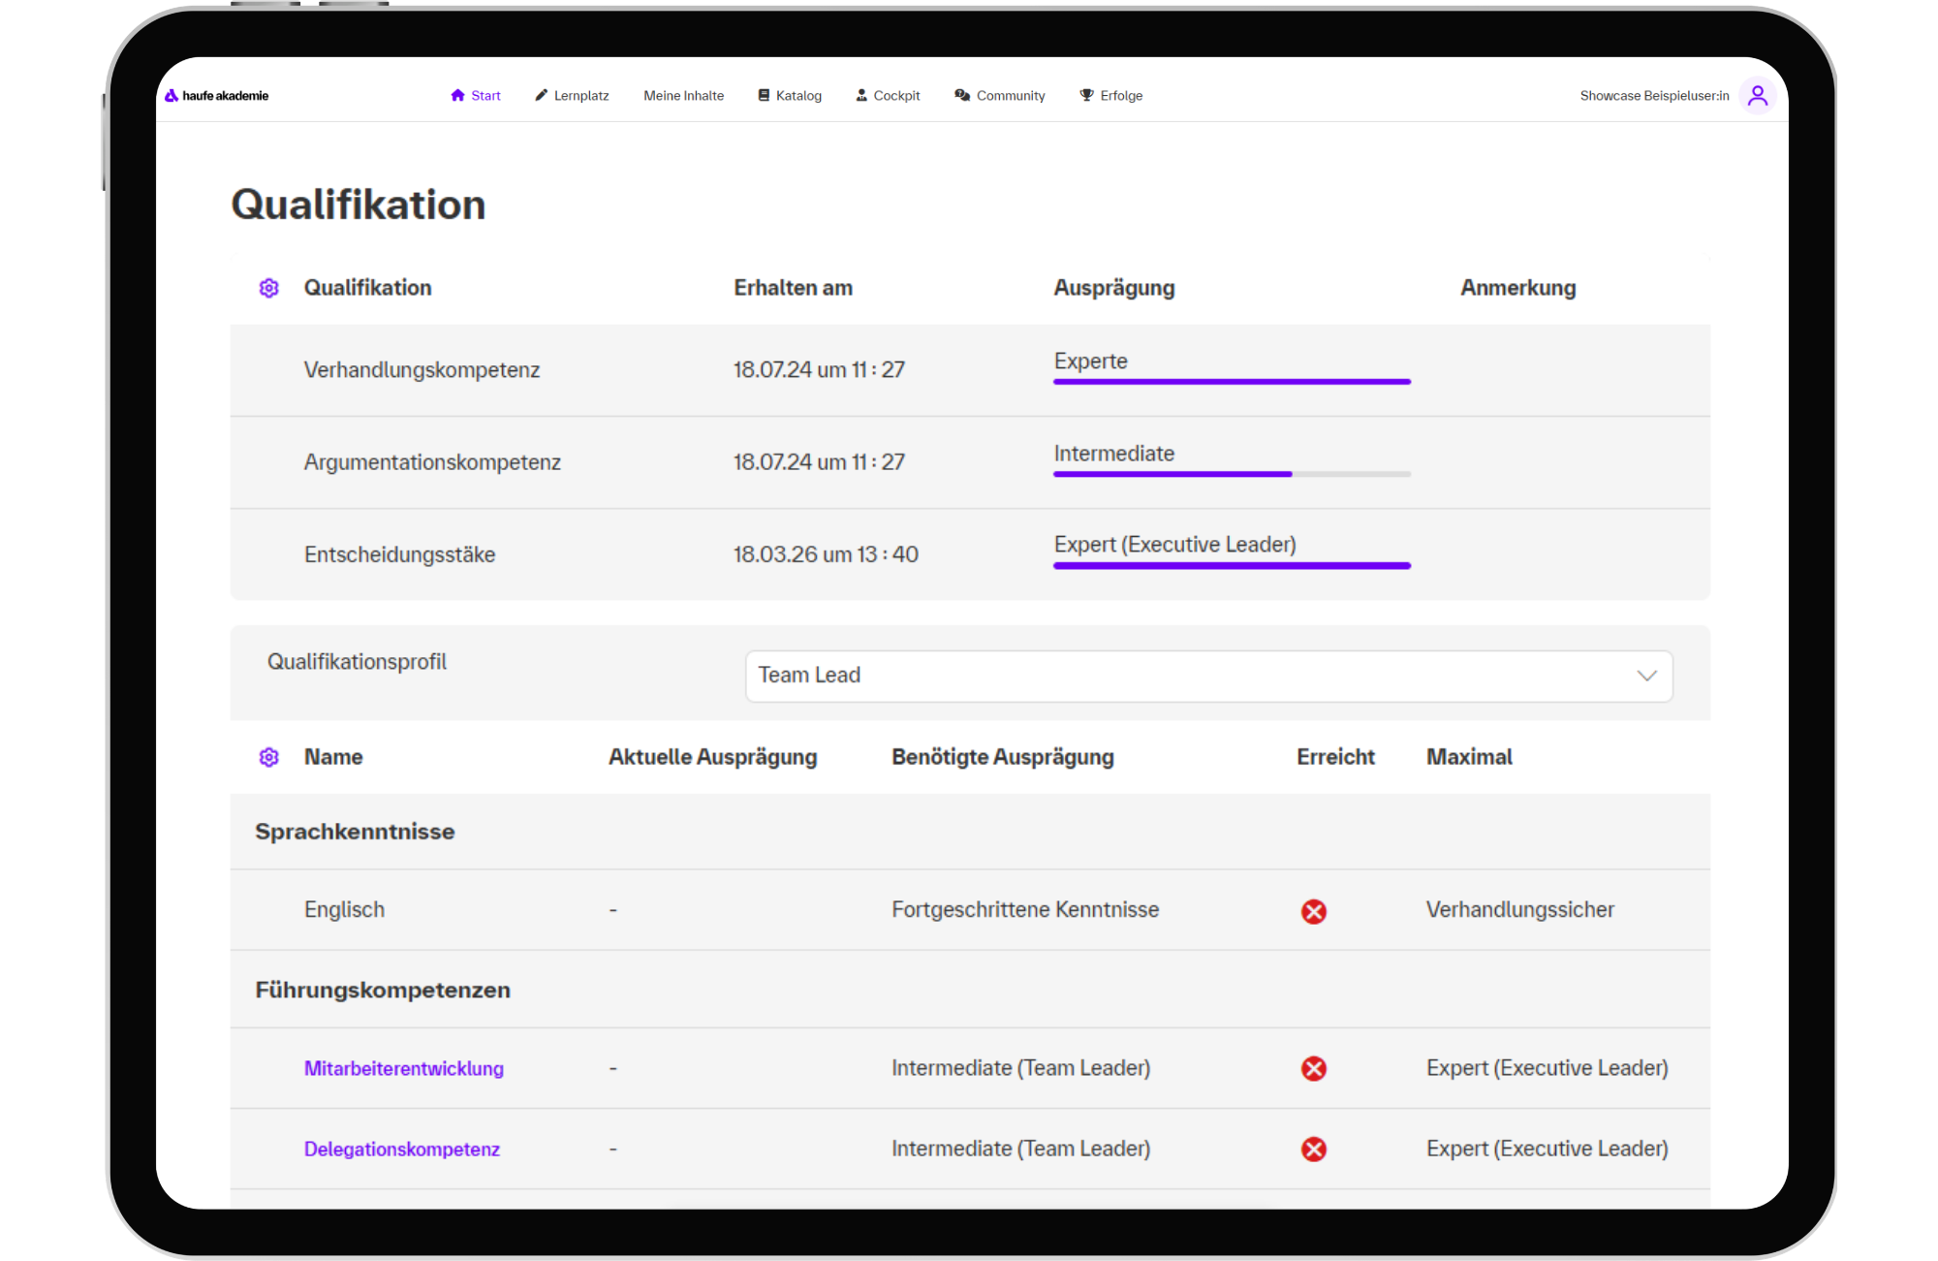Select the Argumentationskompetenz row name
The height and width of the screenshot is (1261, 1938).
pyautogui.click(x=432, y=462)
